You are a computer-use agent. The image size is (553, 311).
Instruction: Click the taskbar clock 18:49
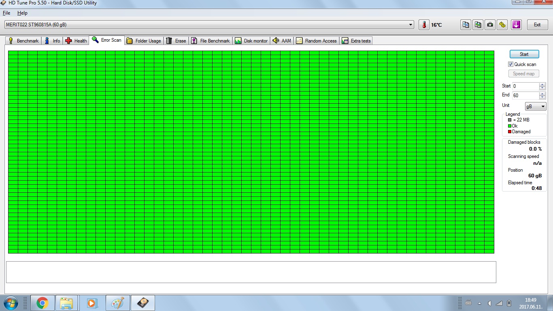(x=530, y=300)
